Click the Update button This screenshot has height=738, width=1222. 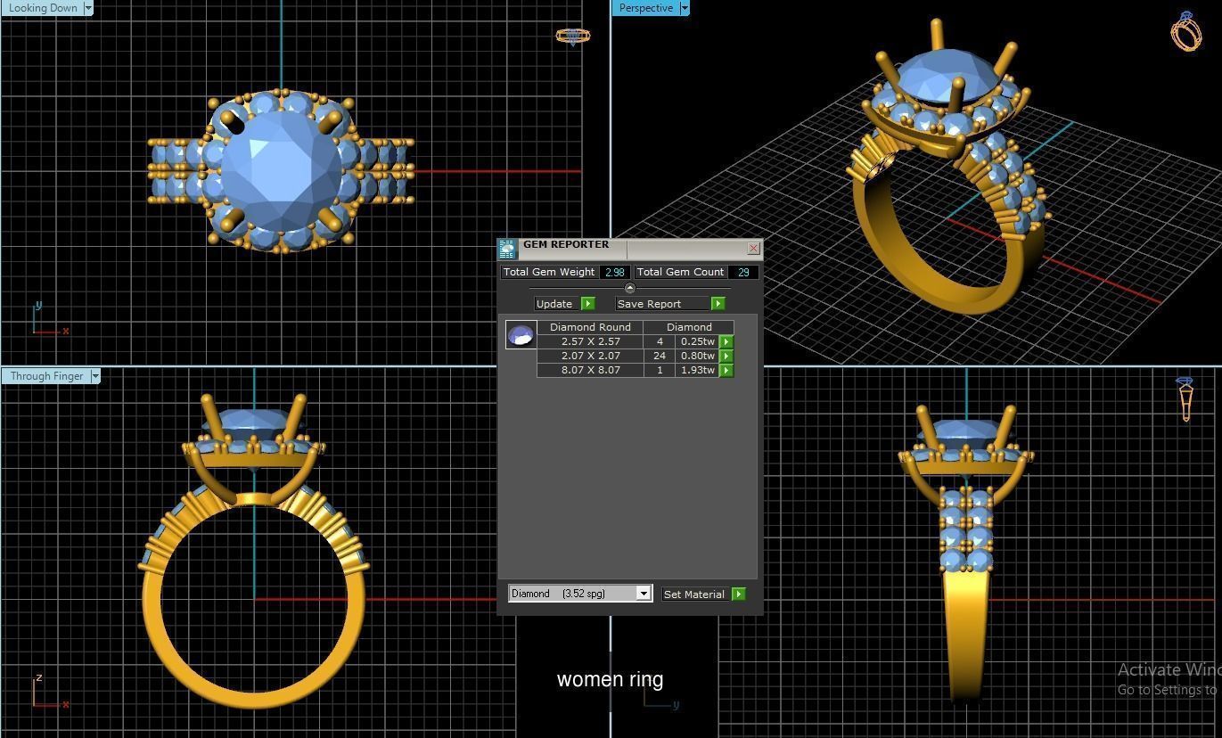coord(557,304)
